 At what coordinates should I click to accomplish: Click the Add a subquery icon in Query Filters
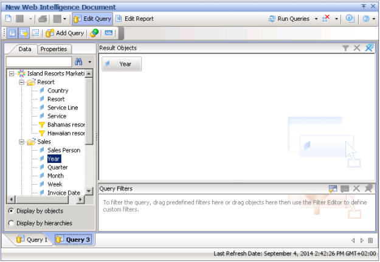click(x=333, y=189)
